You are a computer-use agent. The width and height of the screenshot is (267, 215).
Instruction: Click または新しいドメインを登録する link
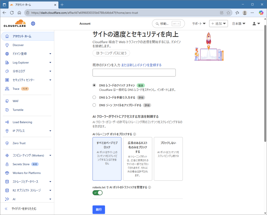click(x=141, y=65)
